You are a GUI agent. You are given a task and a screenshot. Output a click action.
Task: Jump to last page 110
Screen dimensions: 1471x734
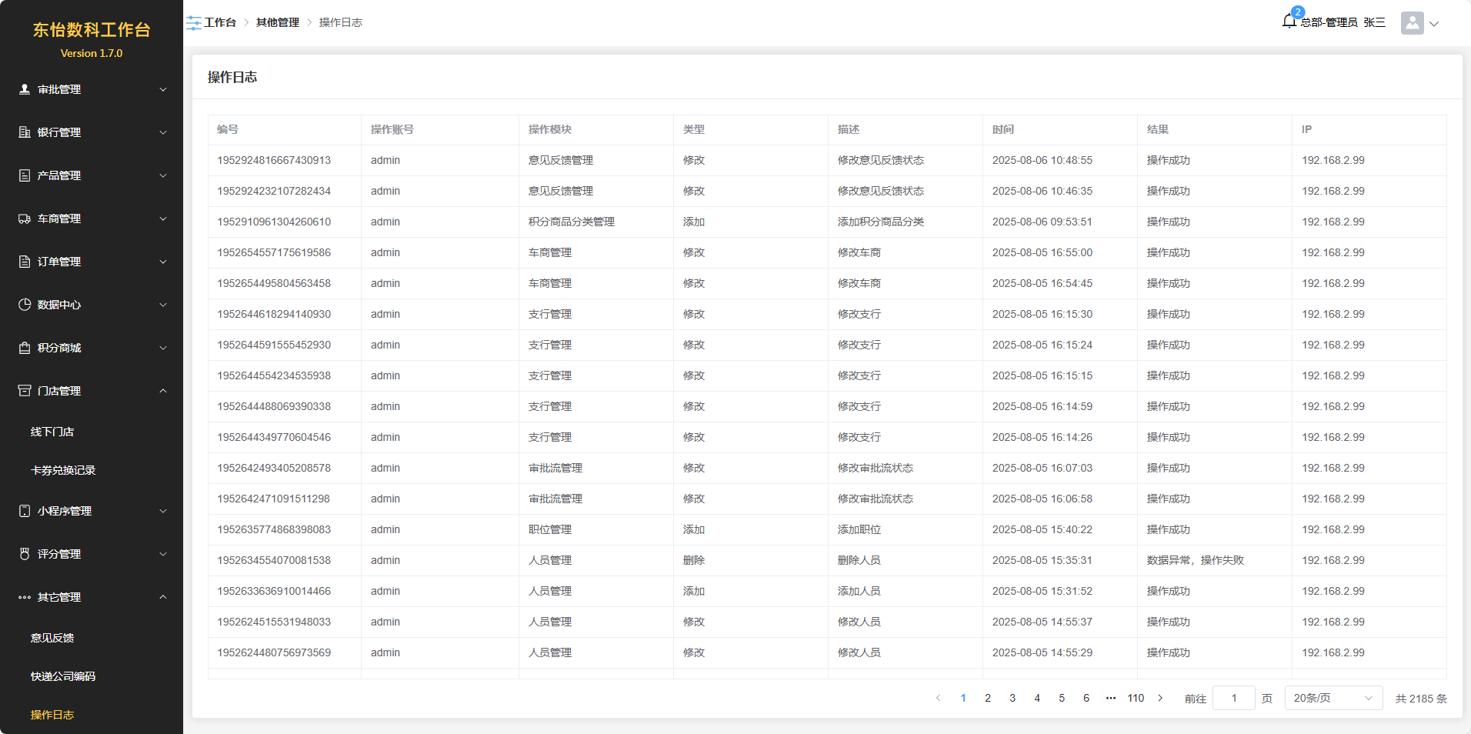[1136, 698]
